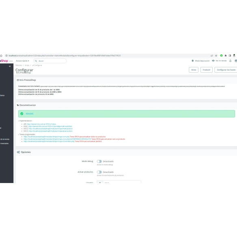This screenshot has width=237, height=237.
Task: Click the Configurar los hooks button
Action: pos(226,70)
